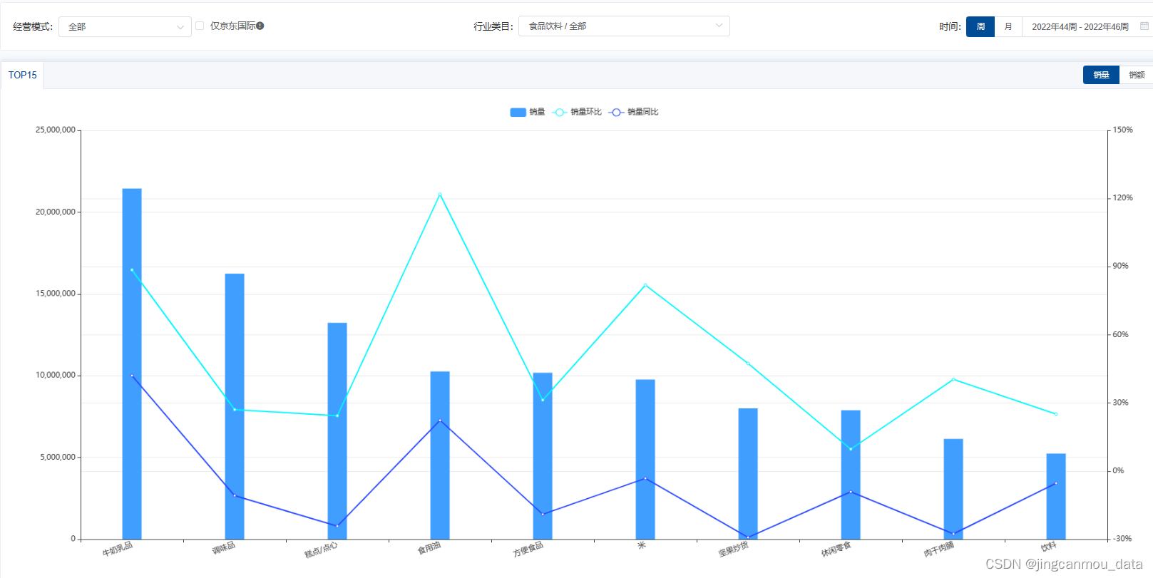Click the 米 x-axis label
The height and width of the screenshot is (578, 1153).
coord(642,545)
